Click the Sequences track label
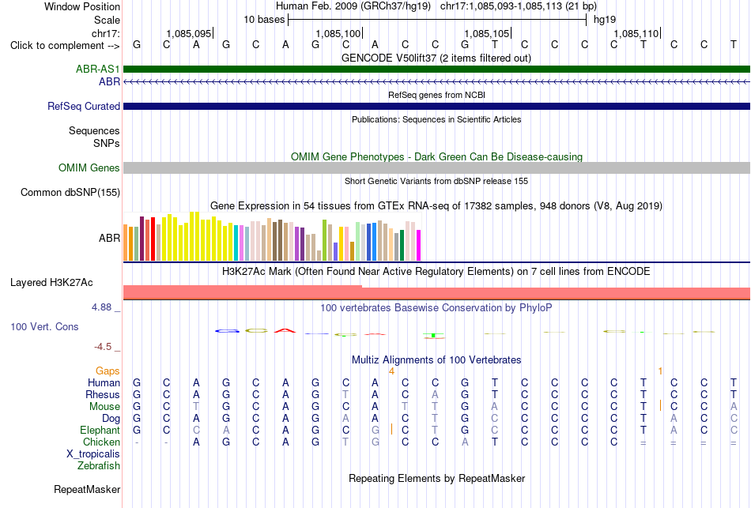Screen dimensions: 751x508 94,130
